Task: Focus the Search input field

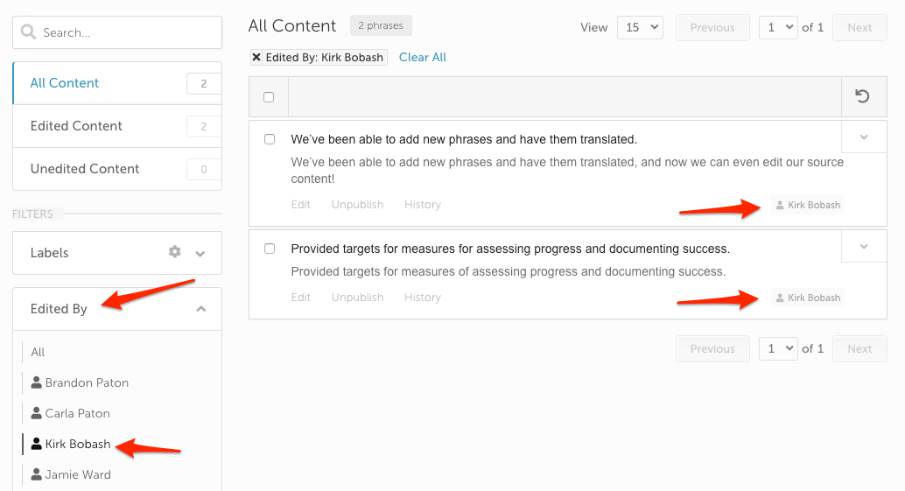Action: [x=117, y=32]
